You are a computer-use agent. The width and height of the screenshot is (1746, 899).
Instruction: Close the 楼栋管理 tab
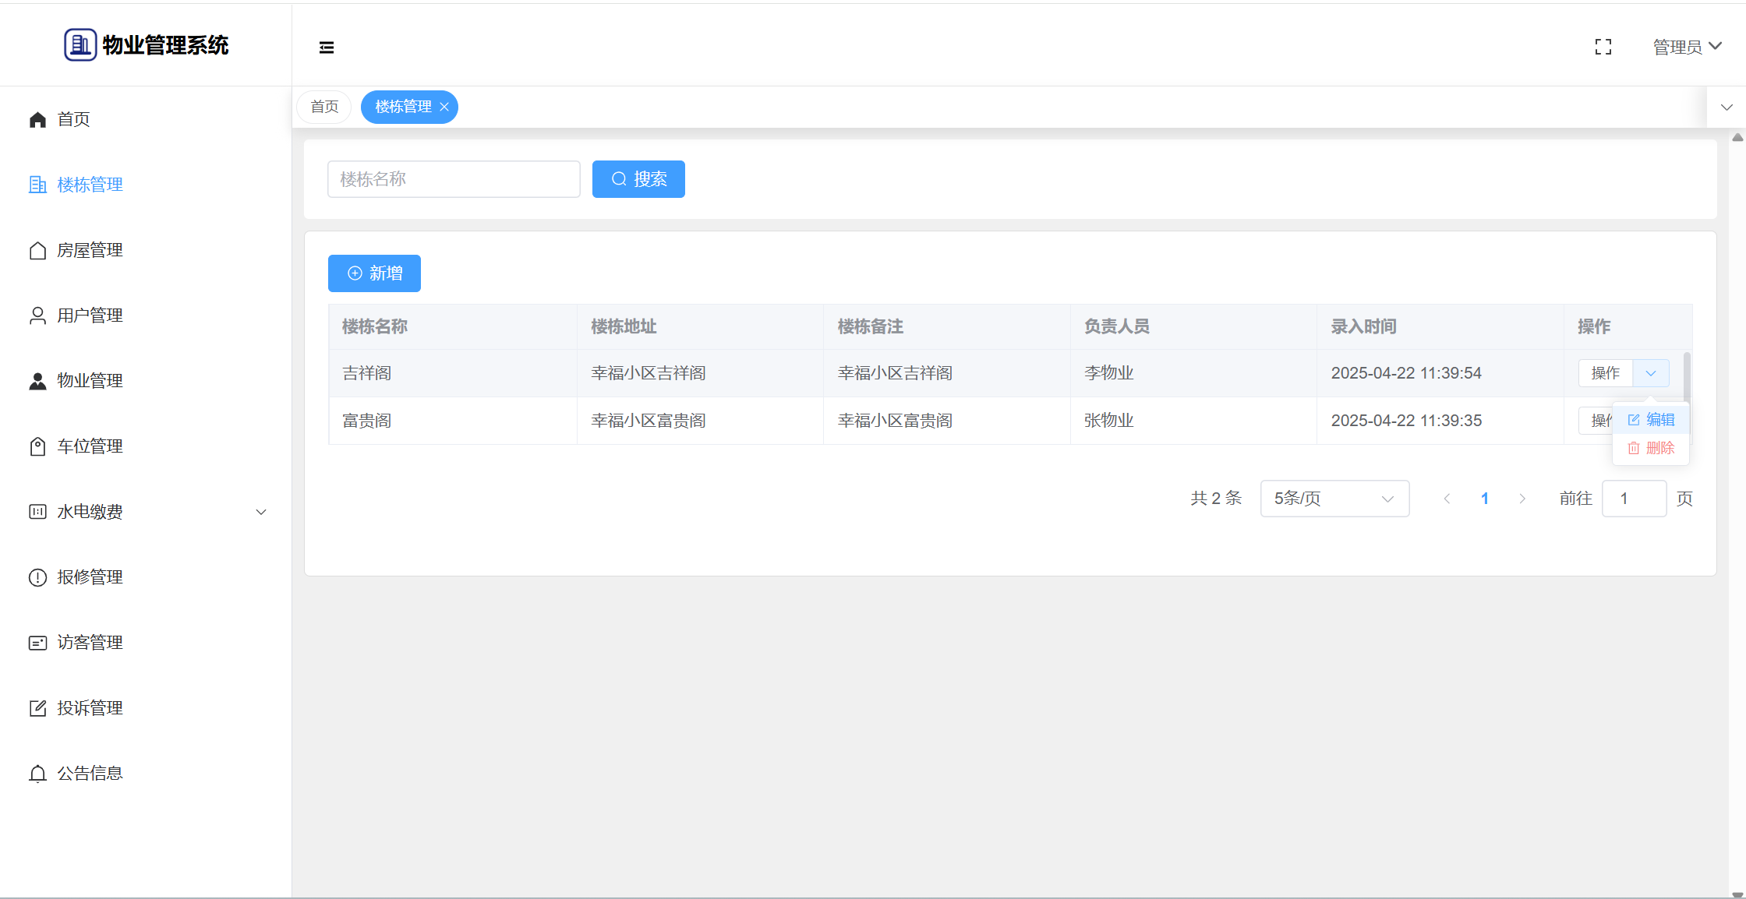tap(444, 107)
